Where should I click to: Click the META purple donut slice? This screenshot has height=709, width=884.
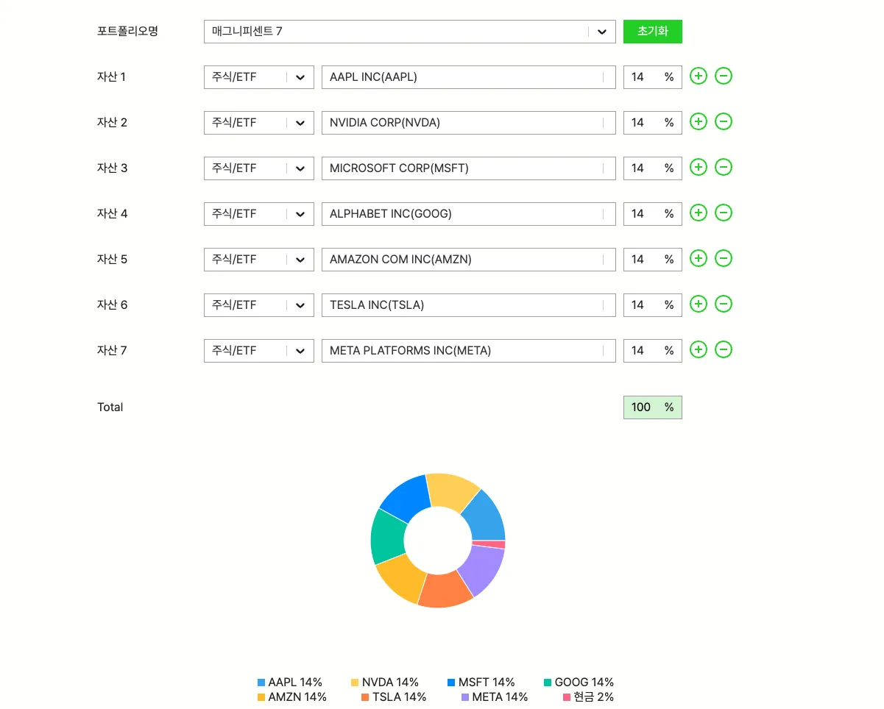[482, 570]
